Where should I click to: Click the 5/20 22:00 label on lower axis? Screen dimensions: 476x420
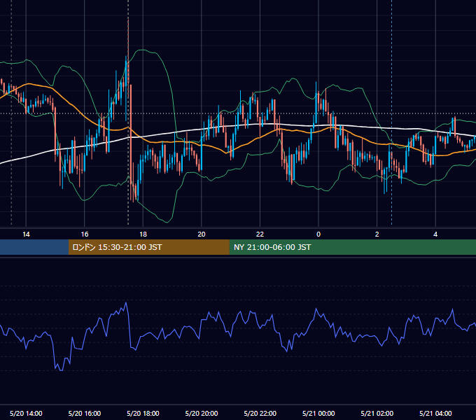click(x=260, y=413)
